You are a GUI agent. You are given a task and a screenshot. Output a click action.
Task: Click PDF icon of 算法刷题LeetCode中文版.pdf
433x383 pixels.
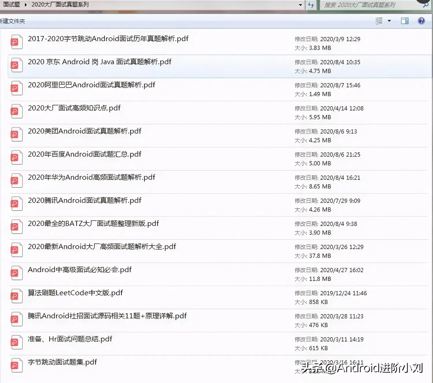click(x=16, y=296)
